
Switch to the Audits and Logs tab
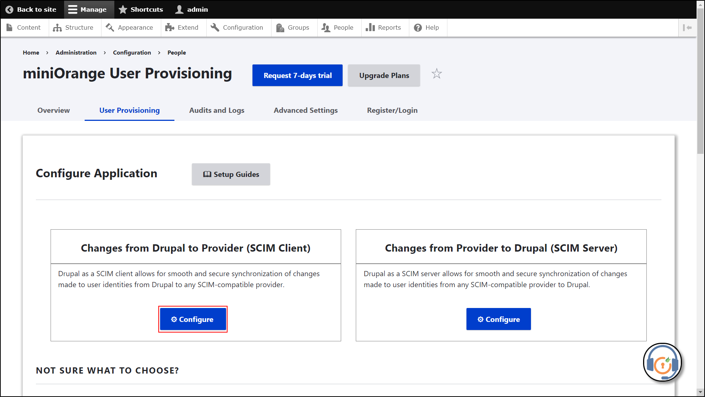(217, 110)
